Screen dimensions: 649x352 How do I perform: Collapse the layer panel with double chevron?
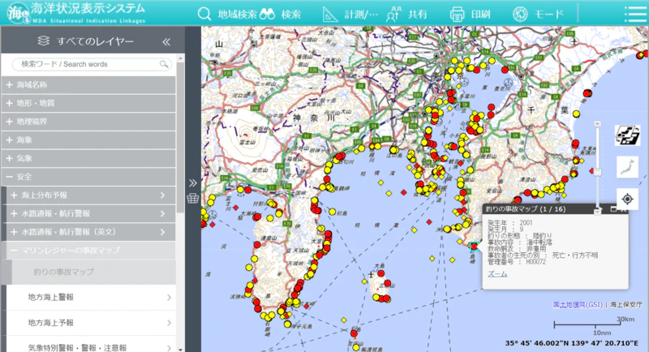(166, 41)
